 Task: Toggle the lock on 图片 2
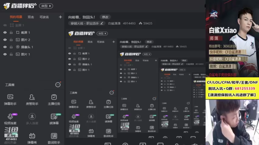tap(11, 40)
